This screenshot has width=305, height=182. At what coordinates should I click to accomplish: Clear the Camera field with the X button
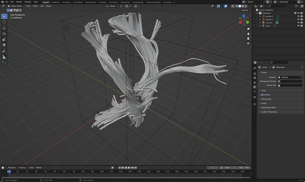click(301, 77)
